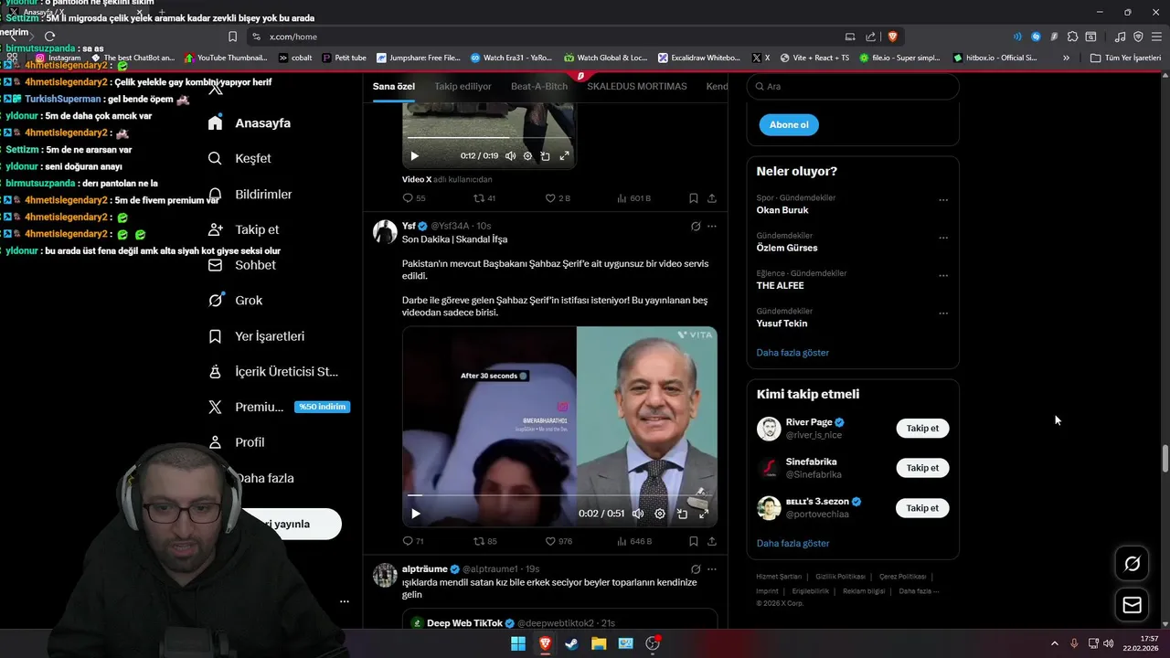Image resolution: width=1170 pixels, height=658 pixels.
Task: Open Windows Start menu
Action: [518, 643]
